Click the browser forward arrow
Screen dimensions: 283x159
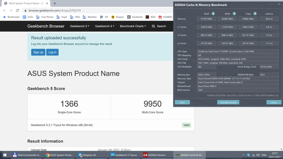[x=11, y=10]
